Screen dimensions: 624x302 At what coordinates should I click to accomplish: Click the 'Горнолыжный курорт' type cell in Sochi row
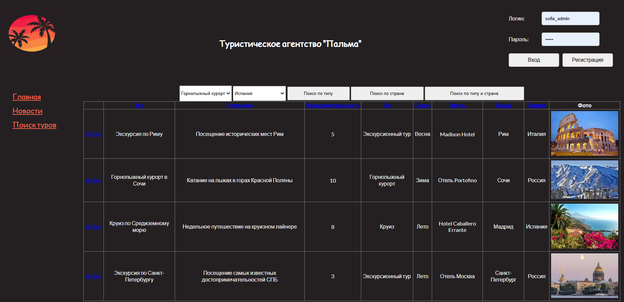point(387,181)
